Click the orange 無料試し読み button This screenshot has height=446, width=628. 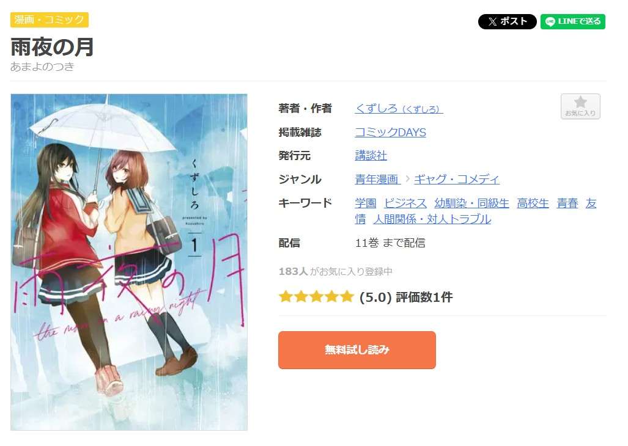(357, 350)
